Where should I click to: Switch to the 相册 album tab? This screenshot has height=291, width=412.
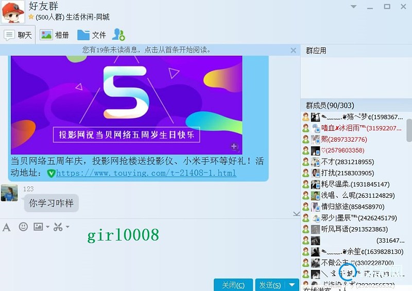tap(55, 35)
